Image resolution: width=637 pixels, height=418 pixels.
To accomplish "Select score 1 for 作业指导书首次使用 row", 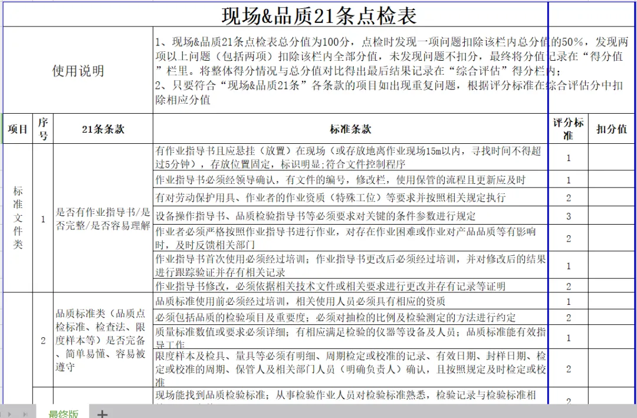I will click(x=569, y=266).
